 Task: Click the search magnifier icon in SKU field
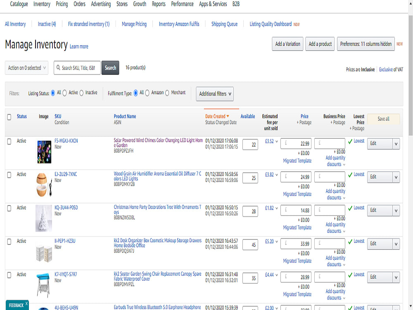point(58,67)
